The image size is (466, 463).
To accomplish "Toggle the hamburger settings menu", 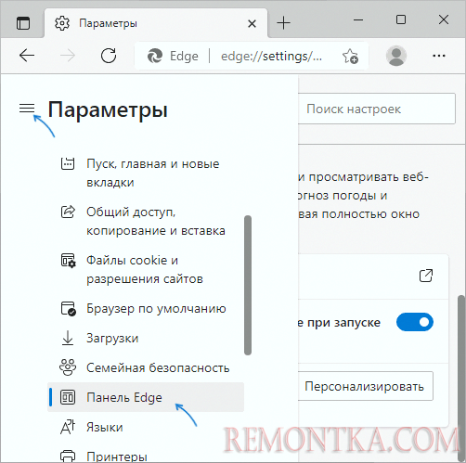I will click(x=27, y=109).
